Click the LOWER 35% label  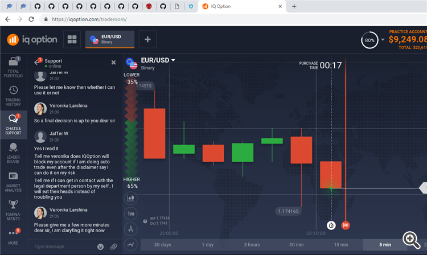132,78
